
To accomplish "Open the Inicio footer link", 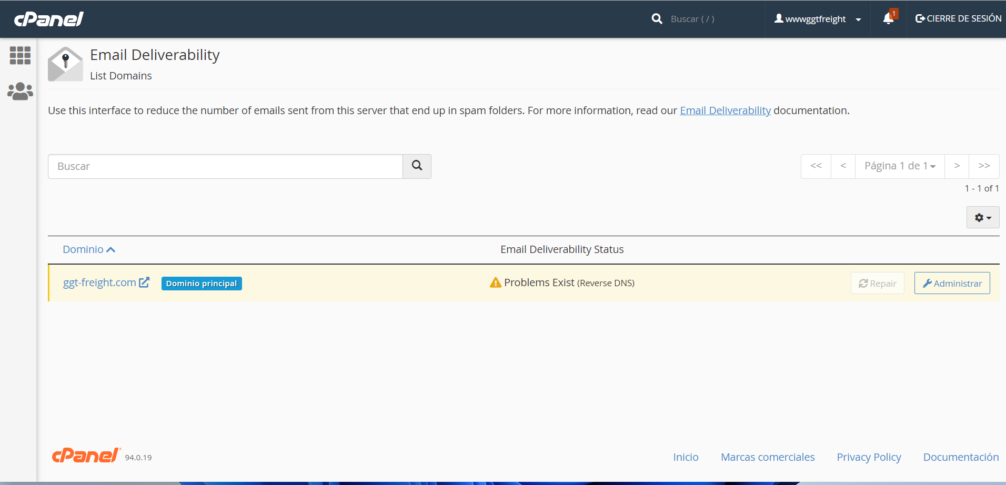I will tap(686, 457).
